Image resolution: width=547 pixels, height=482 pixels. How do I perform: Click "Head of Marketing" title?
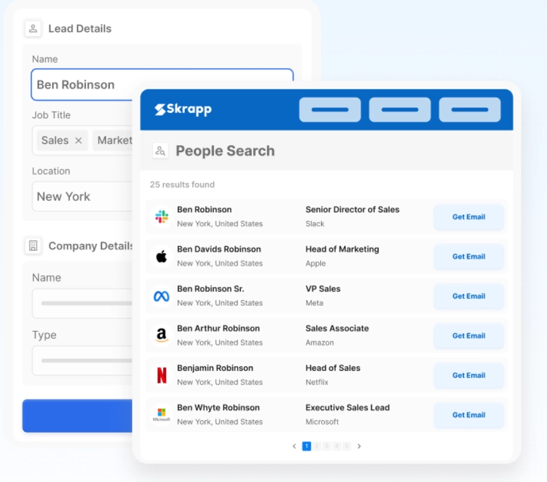click(342, 250)
